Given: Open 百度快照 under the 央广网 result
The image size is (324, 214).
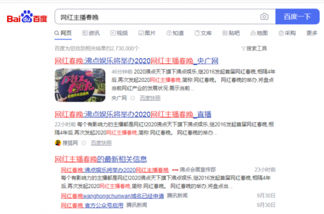Looking at the screenshot, I should [150, 98].
